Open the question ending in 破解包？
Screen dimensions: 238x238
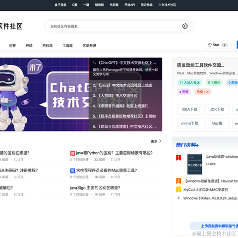[6, 188]
